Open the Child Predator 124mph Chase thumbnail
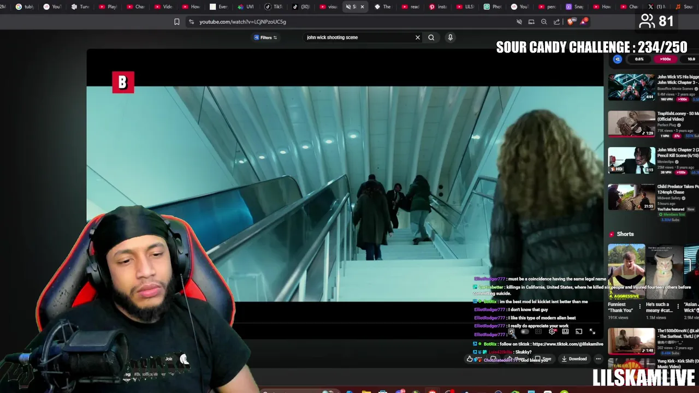The height and width of the screenshot is (393, 699). coord(631,197)
